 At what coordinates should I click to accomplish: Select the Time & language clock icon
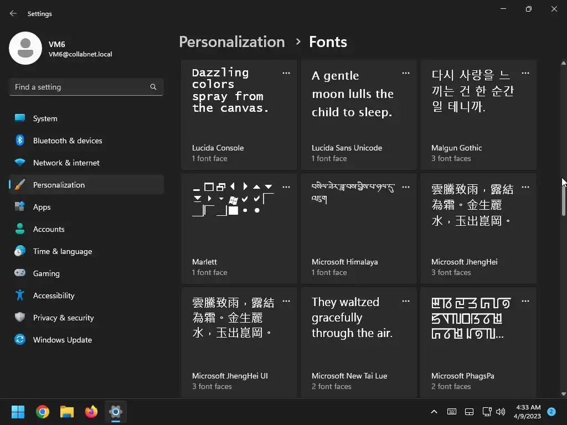point(20,251)
